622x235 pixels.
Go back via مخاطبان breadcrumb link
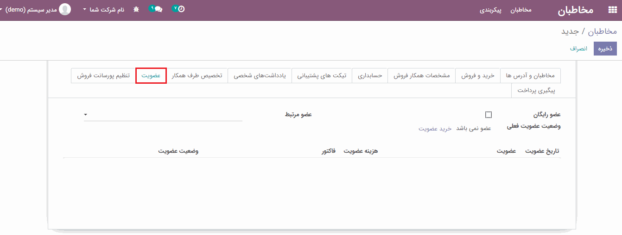[x=603, y=31]
